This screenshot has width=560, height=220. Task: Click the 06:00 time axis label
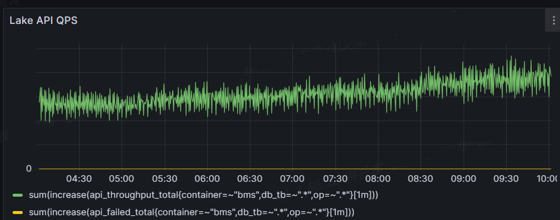207,178
